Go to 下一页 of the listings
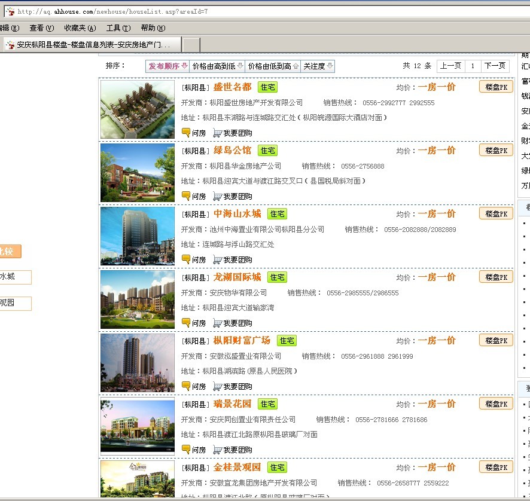Image resolution: width=530 pixels, height=501 pixels. pyautogui.click(x=495, y=66)
